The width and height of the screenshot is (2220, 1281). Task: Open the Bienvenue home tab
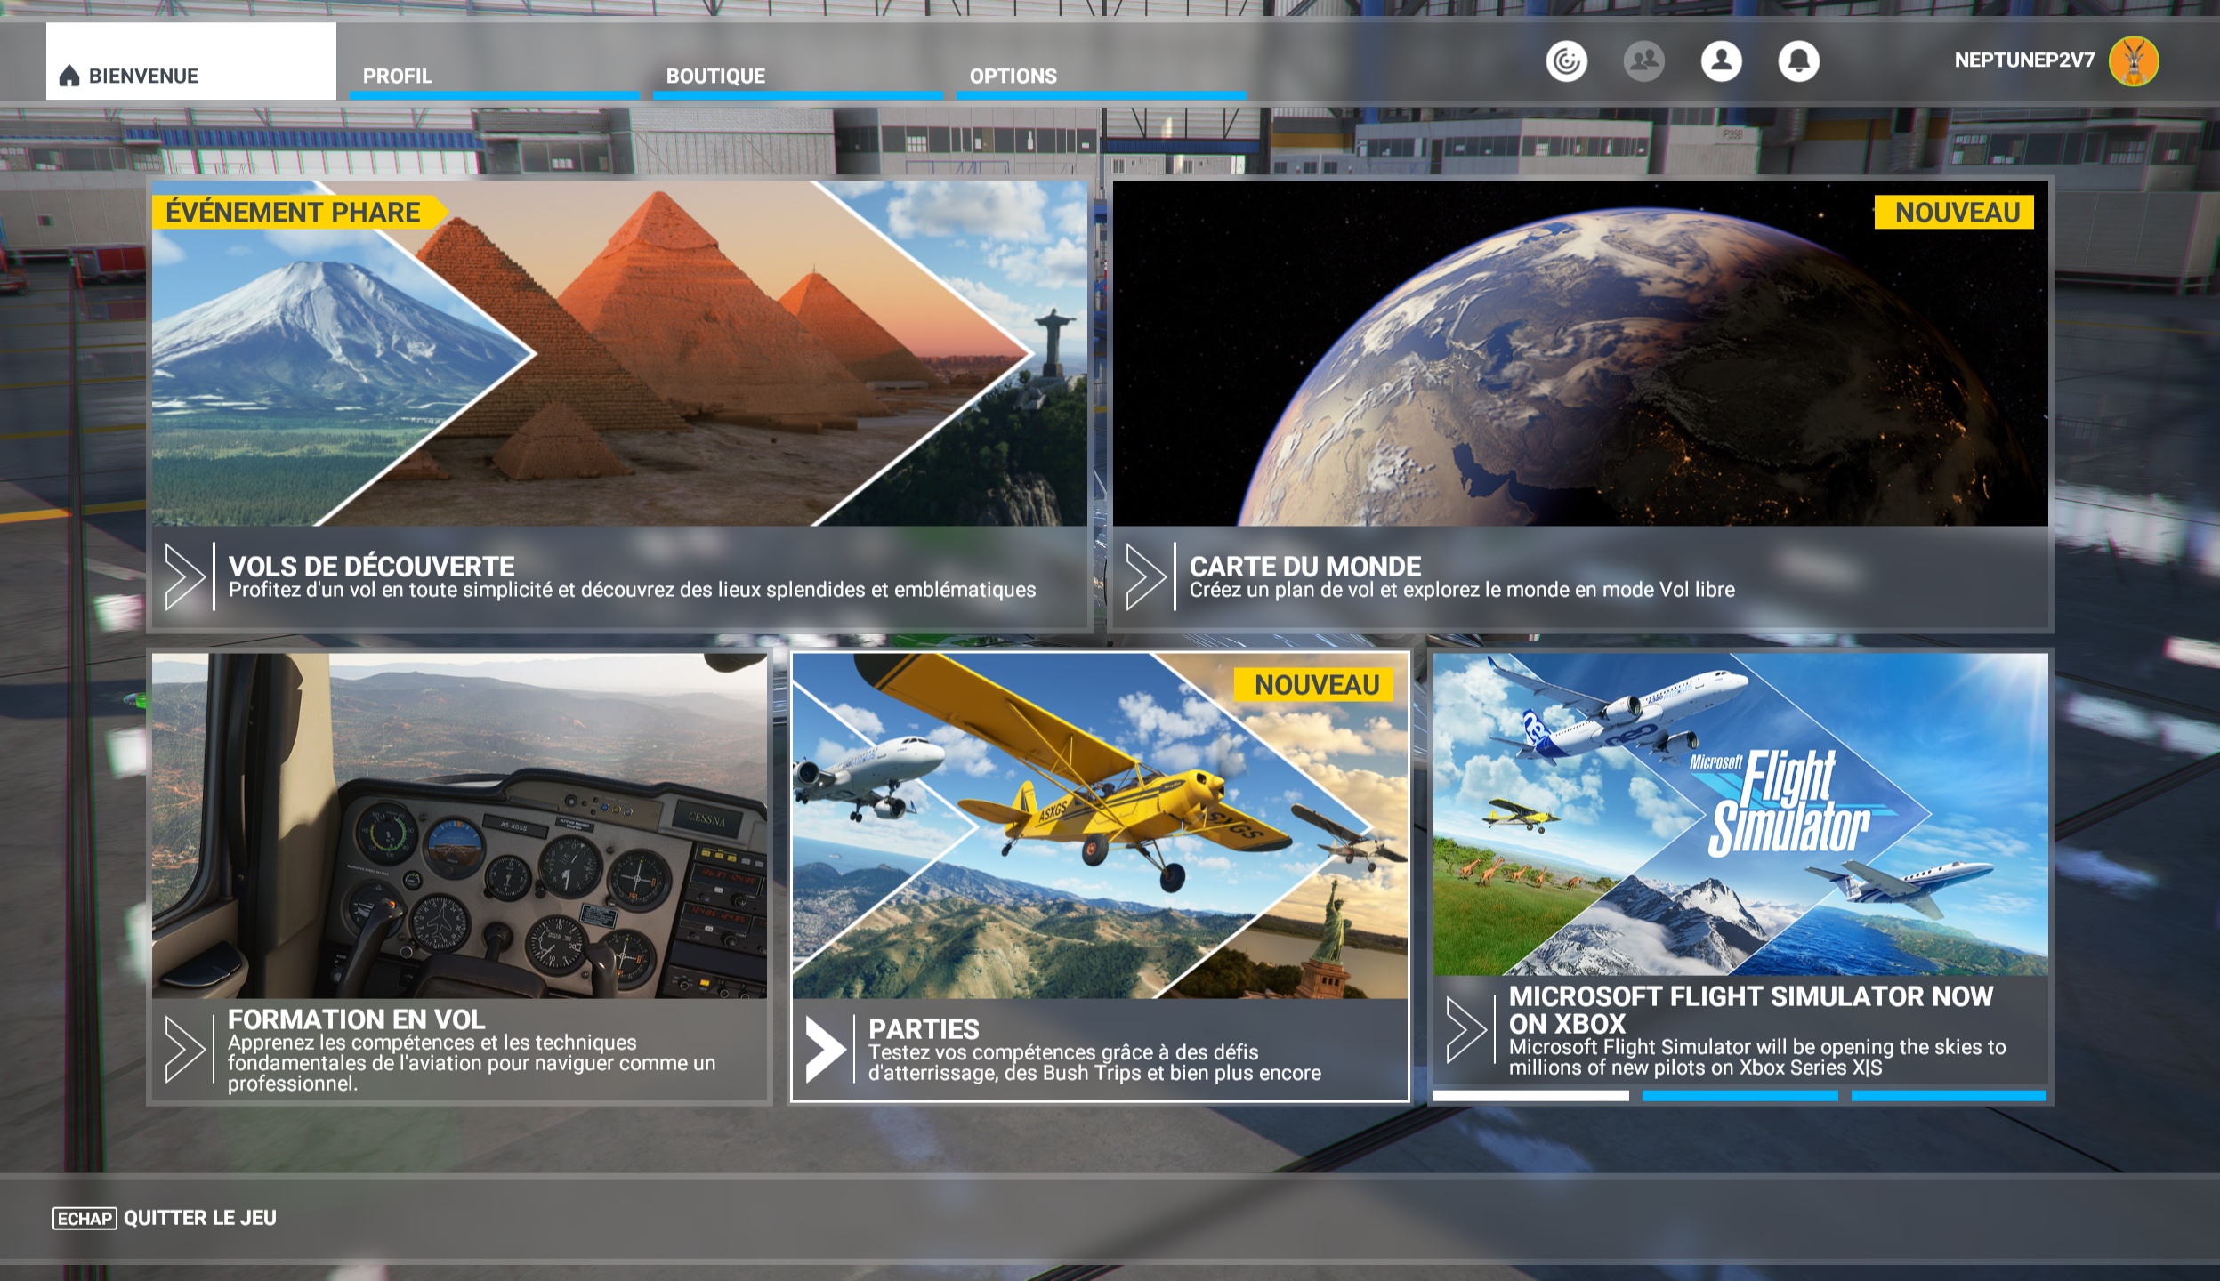(x=191, y=61)
